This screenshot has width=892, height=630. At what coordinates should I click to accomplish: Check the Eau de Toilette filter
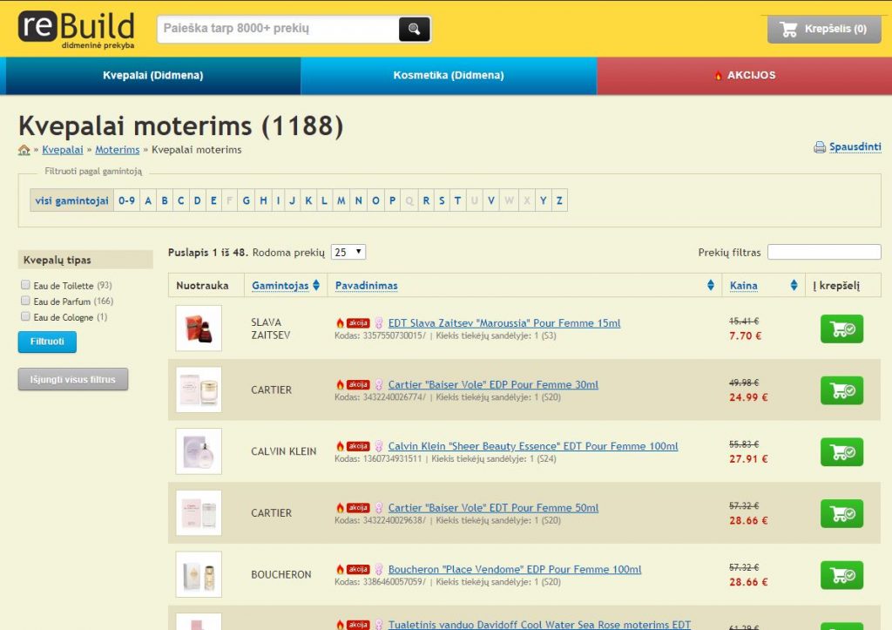25,286
